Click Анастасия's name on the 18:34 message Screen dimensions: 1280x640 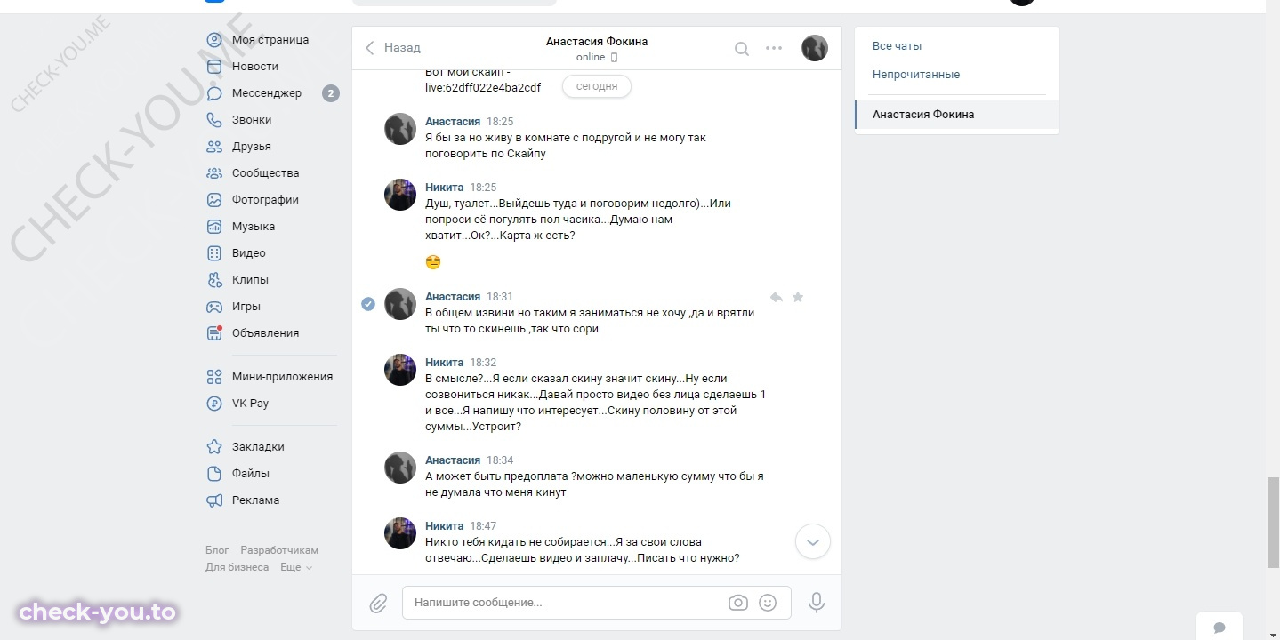tap(453, 460)
